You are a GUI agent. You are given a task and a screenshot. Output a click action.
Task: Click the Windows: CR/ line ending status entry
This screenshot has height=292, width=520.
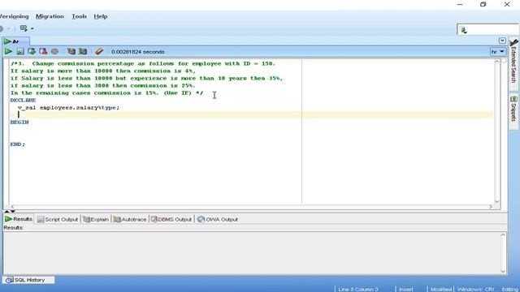pyautogui.click(x=476, y=290)
